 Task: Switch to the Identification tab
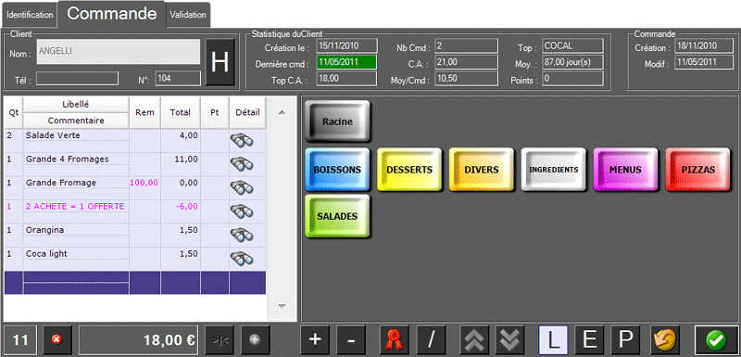(x=30, y=15)
